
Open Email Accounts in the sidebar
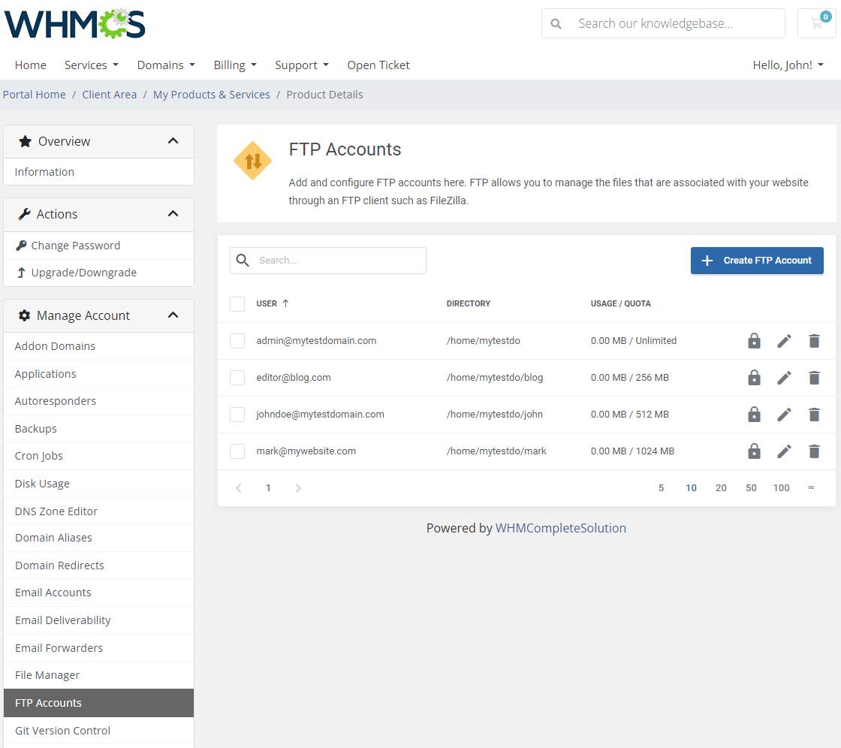pyautogui.click(x=98, y=593)
